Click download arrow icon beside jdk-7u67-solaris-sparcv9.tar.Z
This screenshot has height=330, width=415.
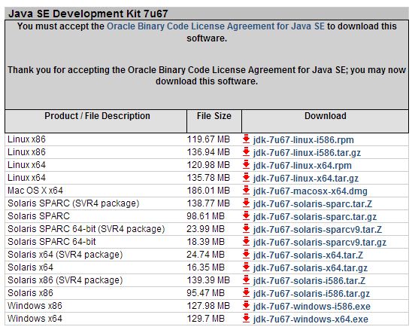tap(246, 229)
